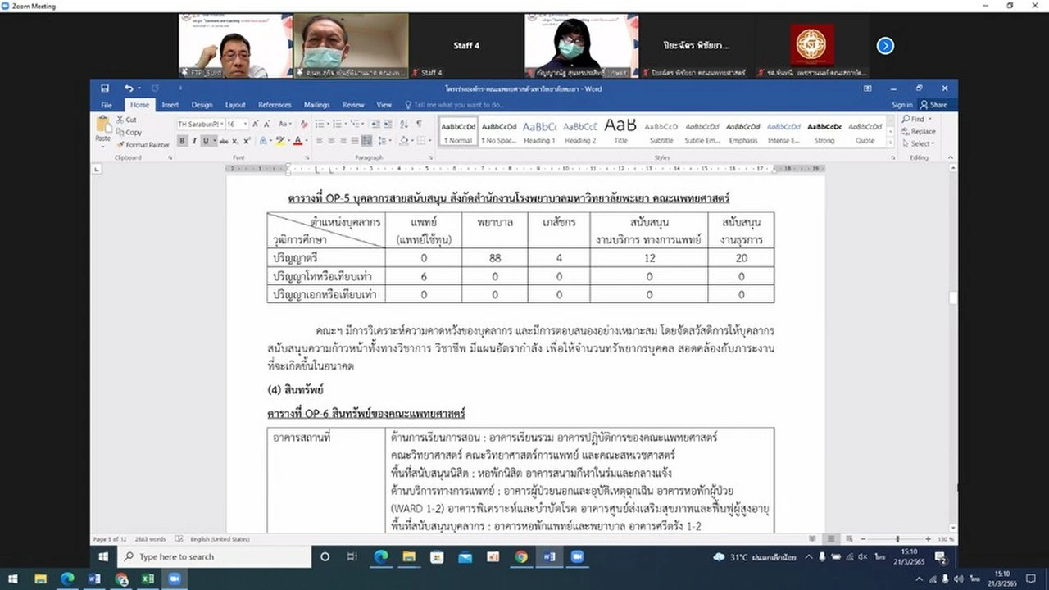The image size is (1049, 590).
Task: Cut the selected text
Action: pyautogui.click(x=127, y=120)
